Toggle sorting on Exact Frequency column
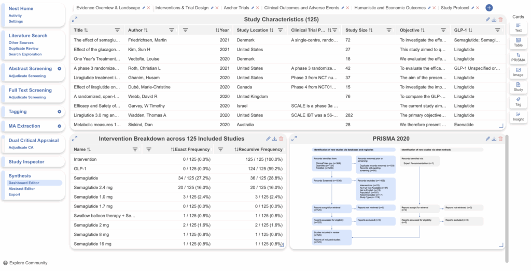The width and height of the screenshot is (531, 271). (x=173, y=149)
